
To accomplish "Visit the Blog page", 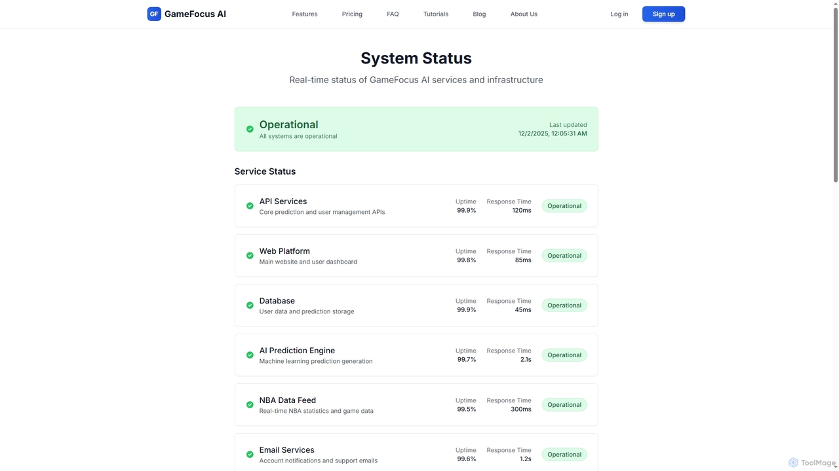I will click(479, 14).
